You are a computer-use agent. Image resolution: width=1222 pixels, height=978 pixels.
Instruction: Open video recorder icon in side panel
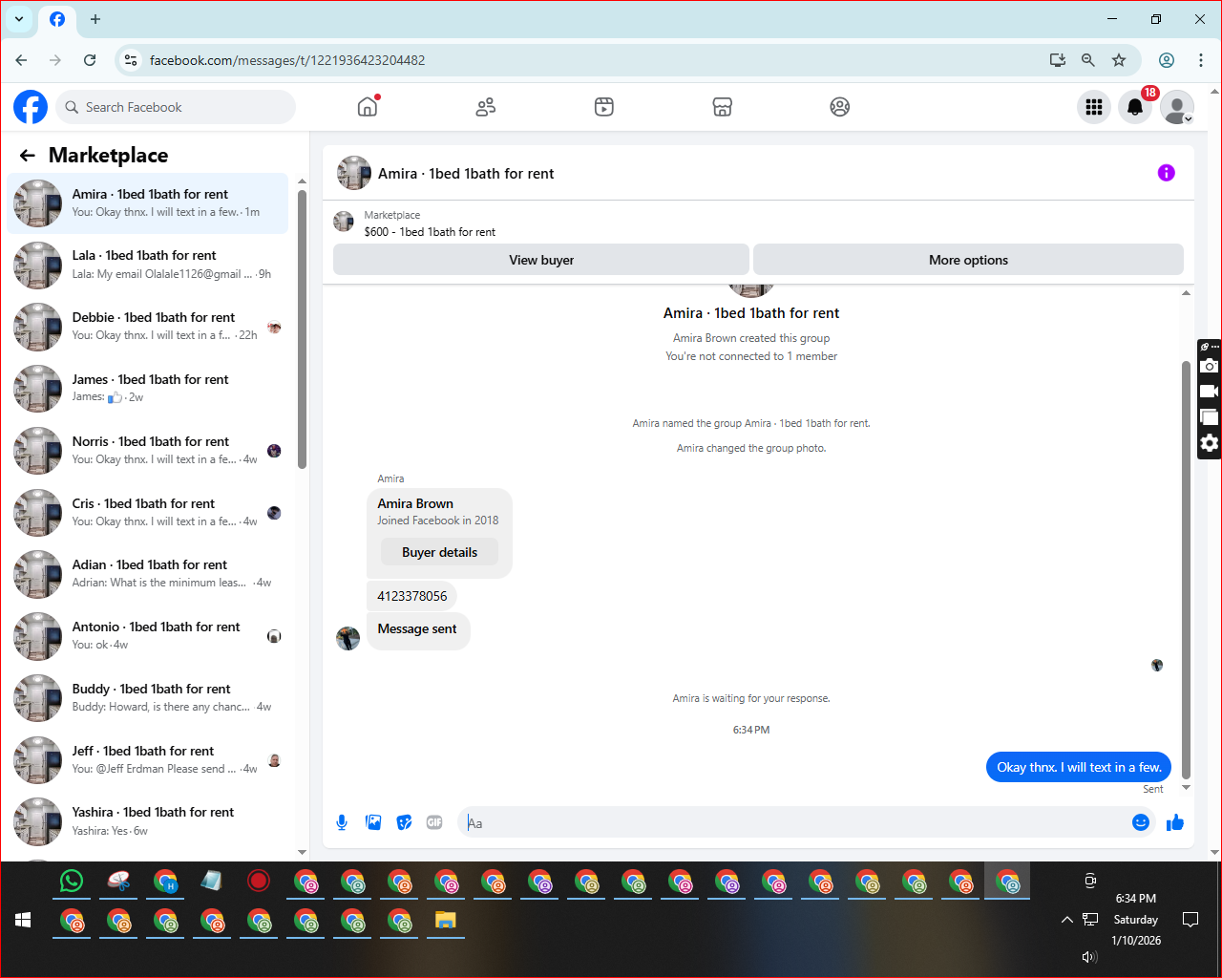point(1210,392)
